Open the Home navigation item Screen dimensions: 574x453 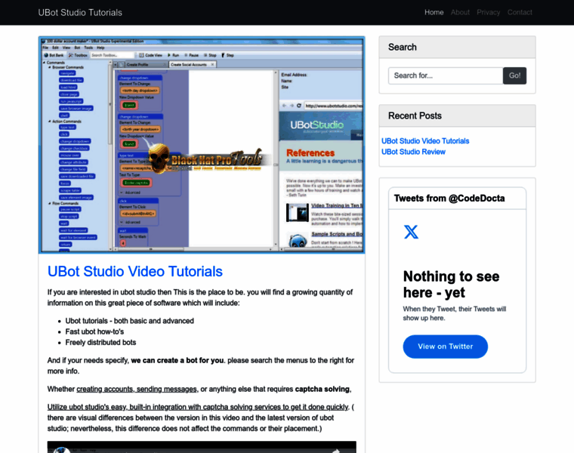(434, 12)
